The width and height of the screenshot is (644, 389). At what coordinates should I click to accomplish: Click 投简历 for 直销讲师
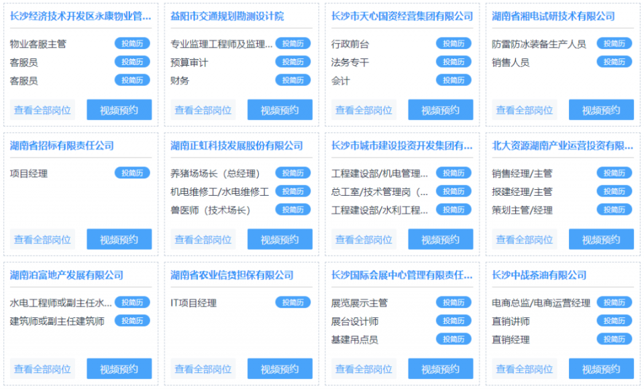click(614, 321)
